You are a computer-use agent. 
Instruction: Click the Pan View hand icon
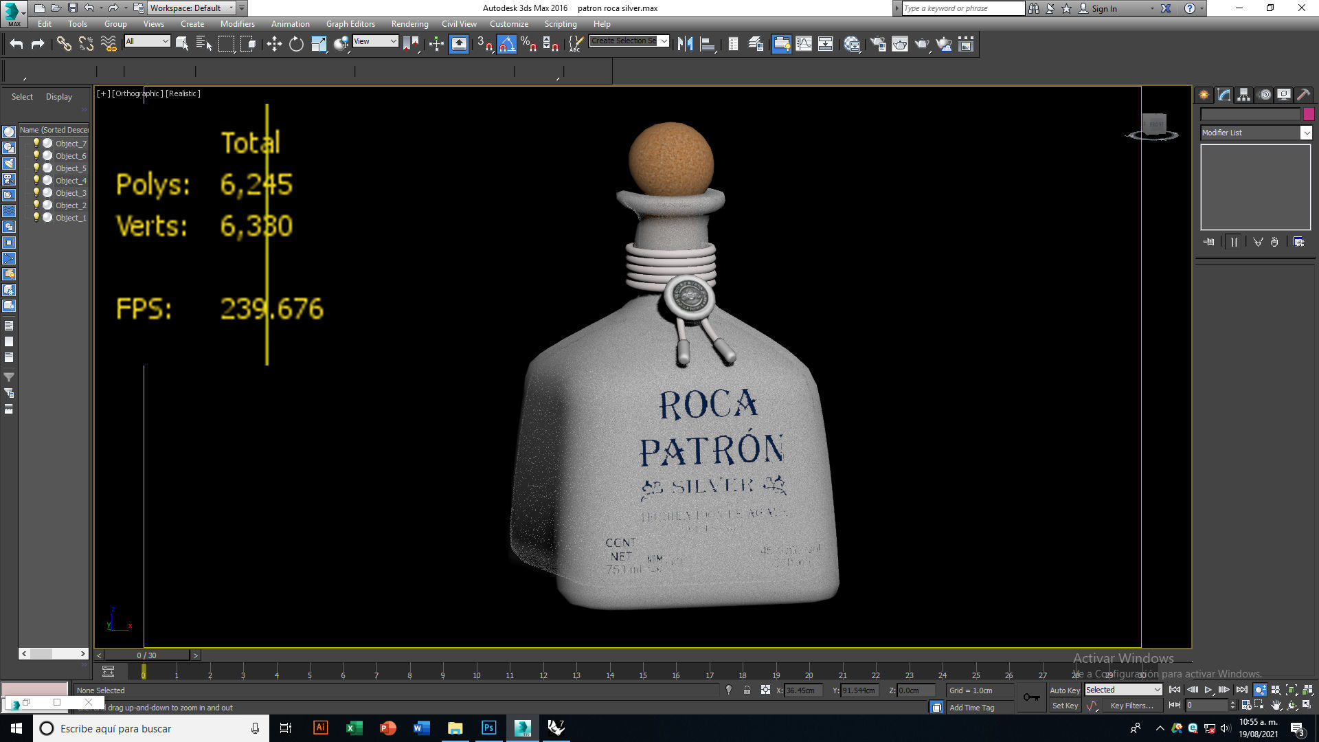1276,705
